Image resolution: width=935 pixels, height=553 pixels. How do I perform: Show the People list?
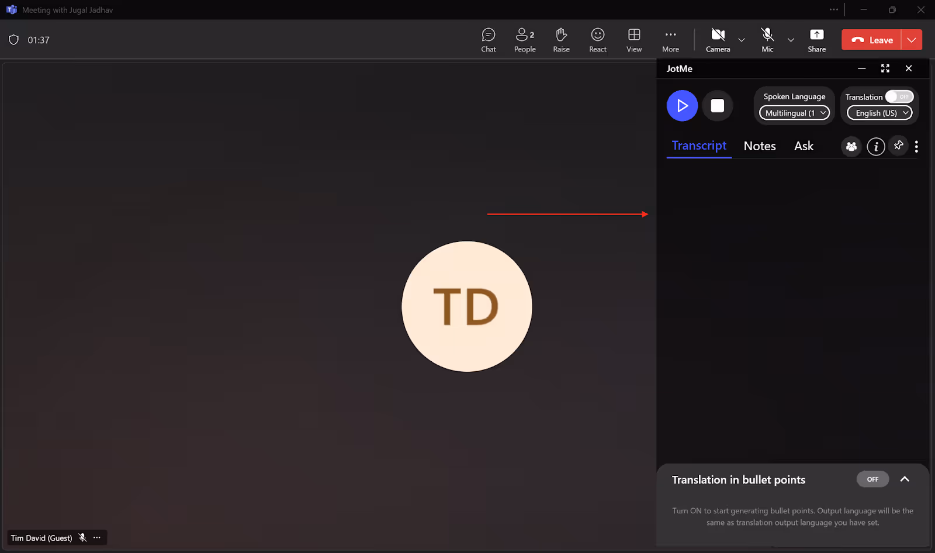525,40
